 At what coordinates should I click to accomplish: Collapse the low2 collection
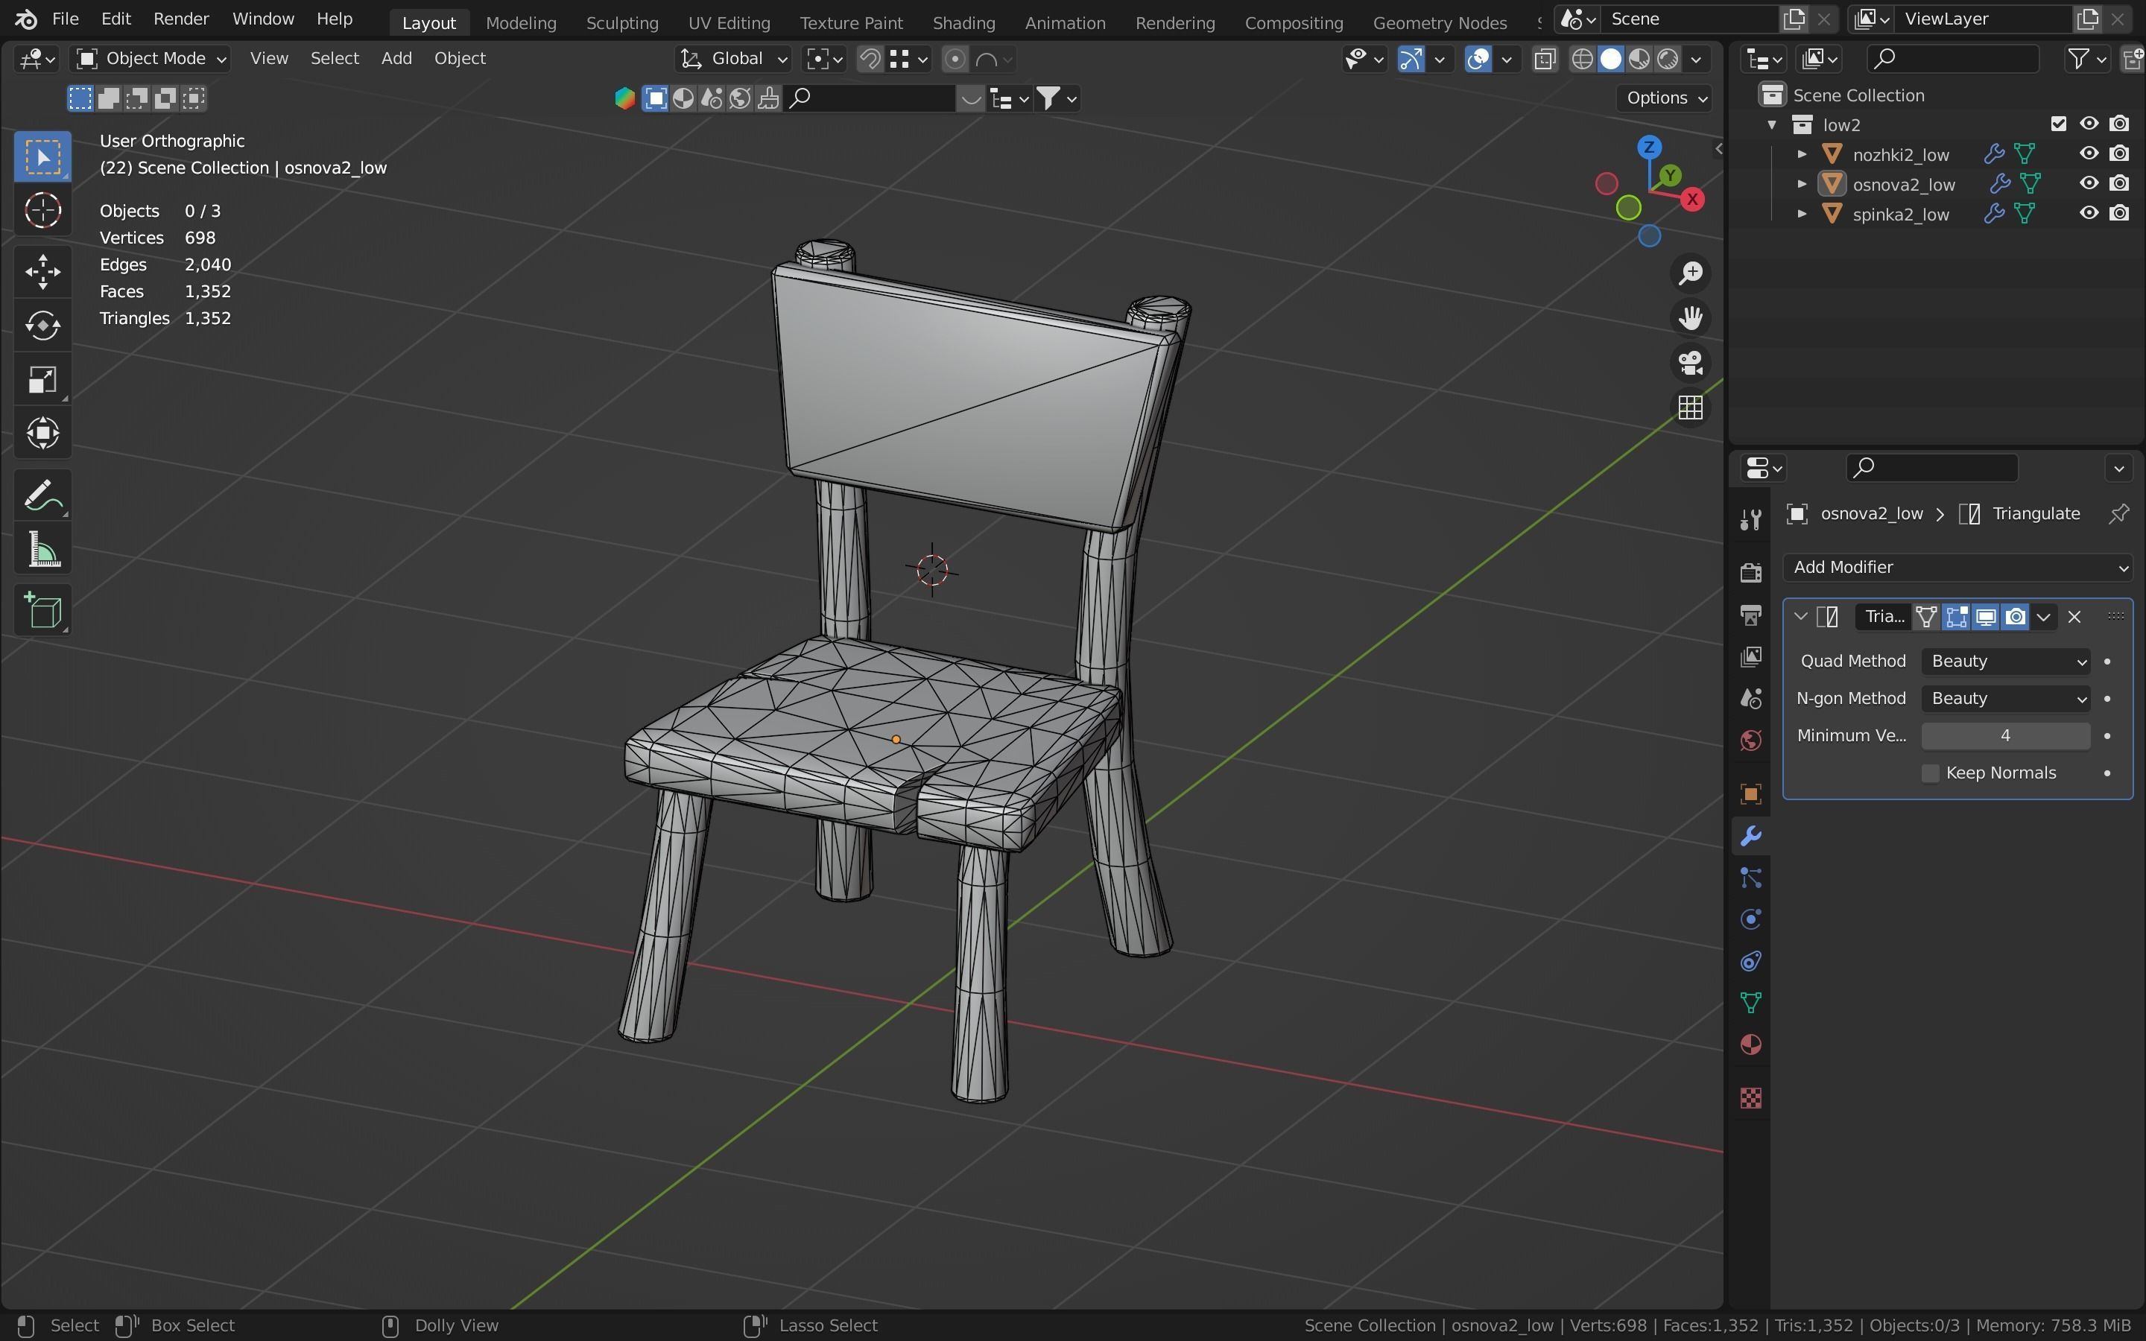click(1772, 125)
